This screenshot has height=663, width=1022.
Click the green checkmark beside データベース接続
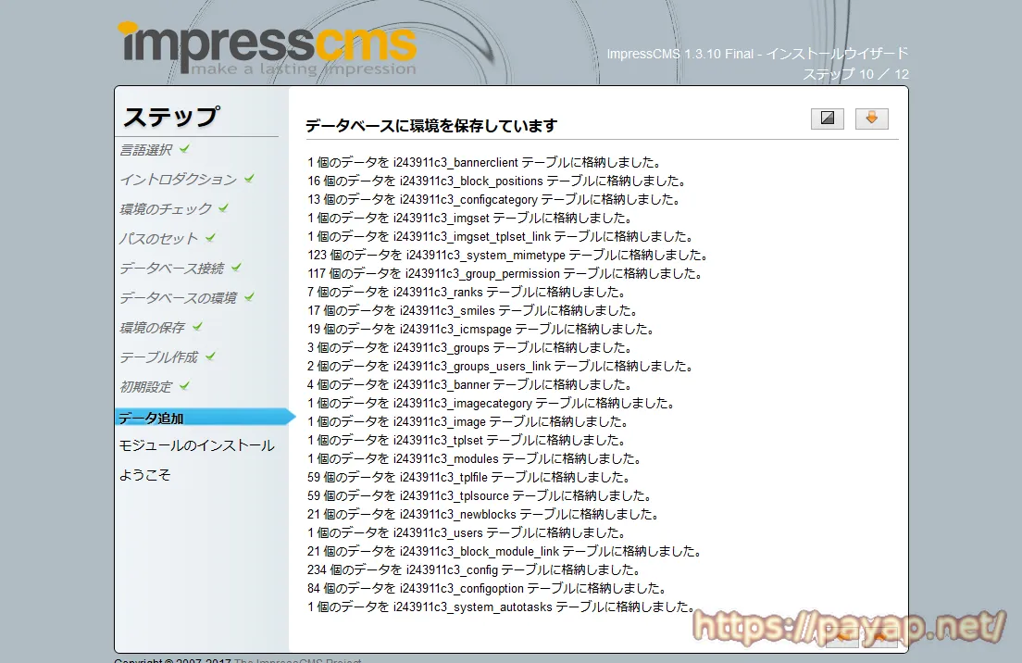[x=234, y=267]
